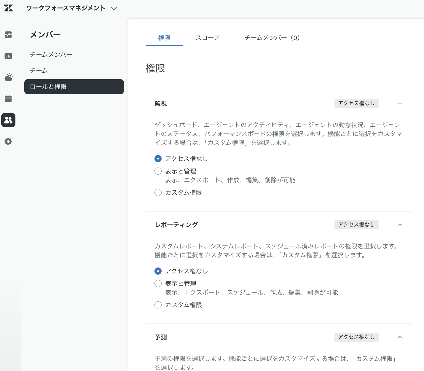The width and height of the screenshot is (424, 371).
Task: Open the forecast weather cloud sidebar icon
Action: click(9, 77)
